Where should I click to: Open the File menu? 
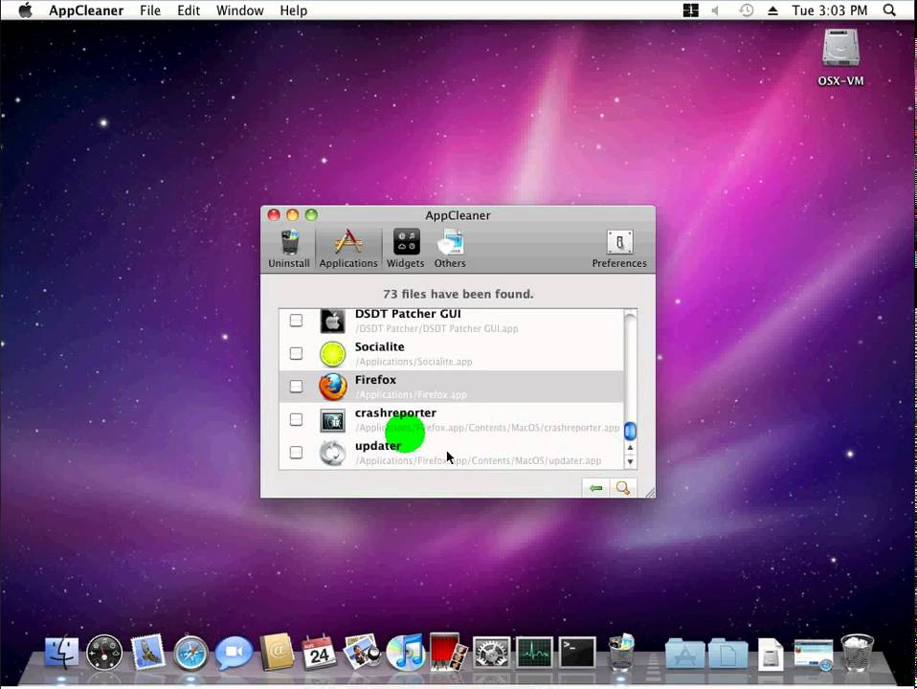150,11
